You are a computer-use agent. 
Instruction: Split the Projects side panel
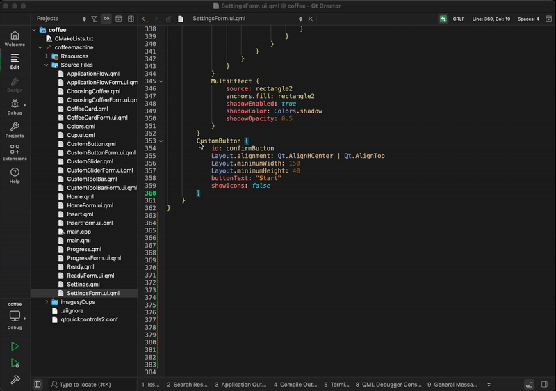[x=119, y=19]
